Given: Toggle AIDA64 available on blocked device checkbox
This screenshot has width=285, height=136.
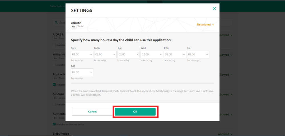Looking at the screenshot, I should (x=54, y=45).
